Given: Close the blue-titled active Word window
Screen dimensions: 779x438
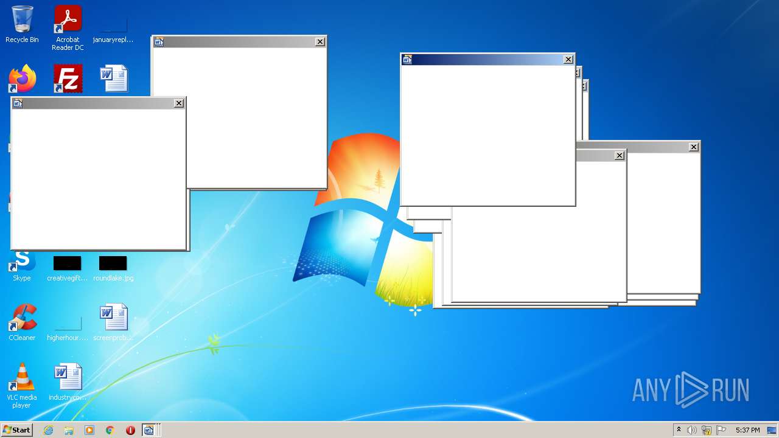Looking at the screenshot, I should pos(568,59).
